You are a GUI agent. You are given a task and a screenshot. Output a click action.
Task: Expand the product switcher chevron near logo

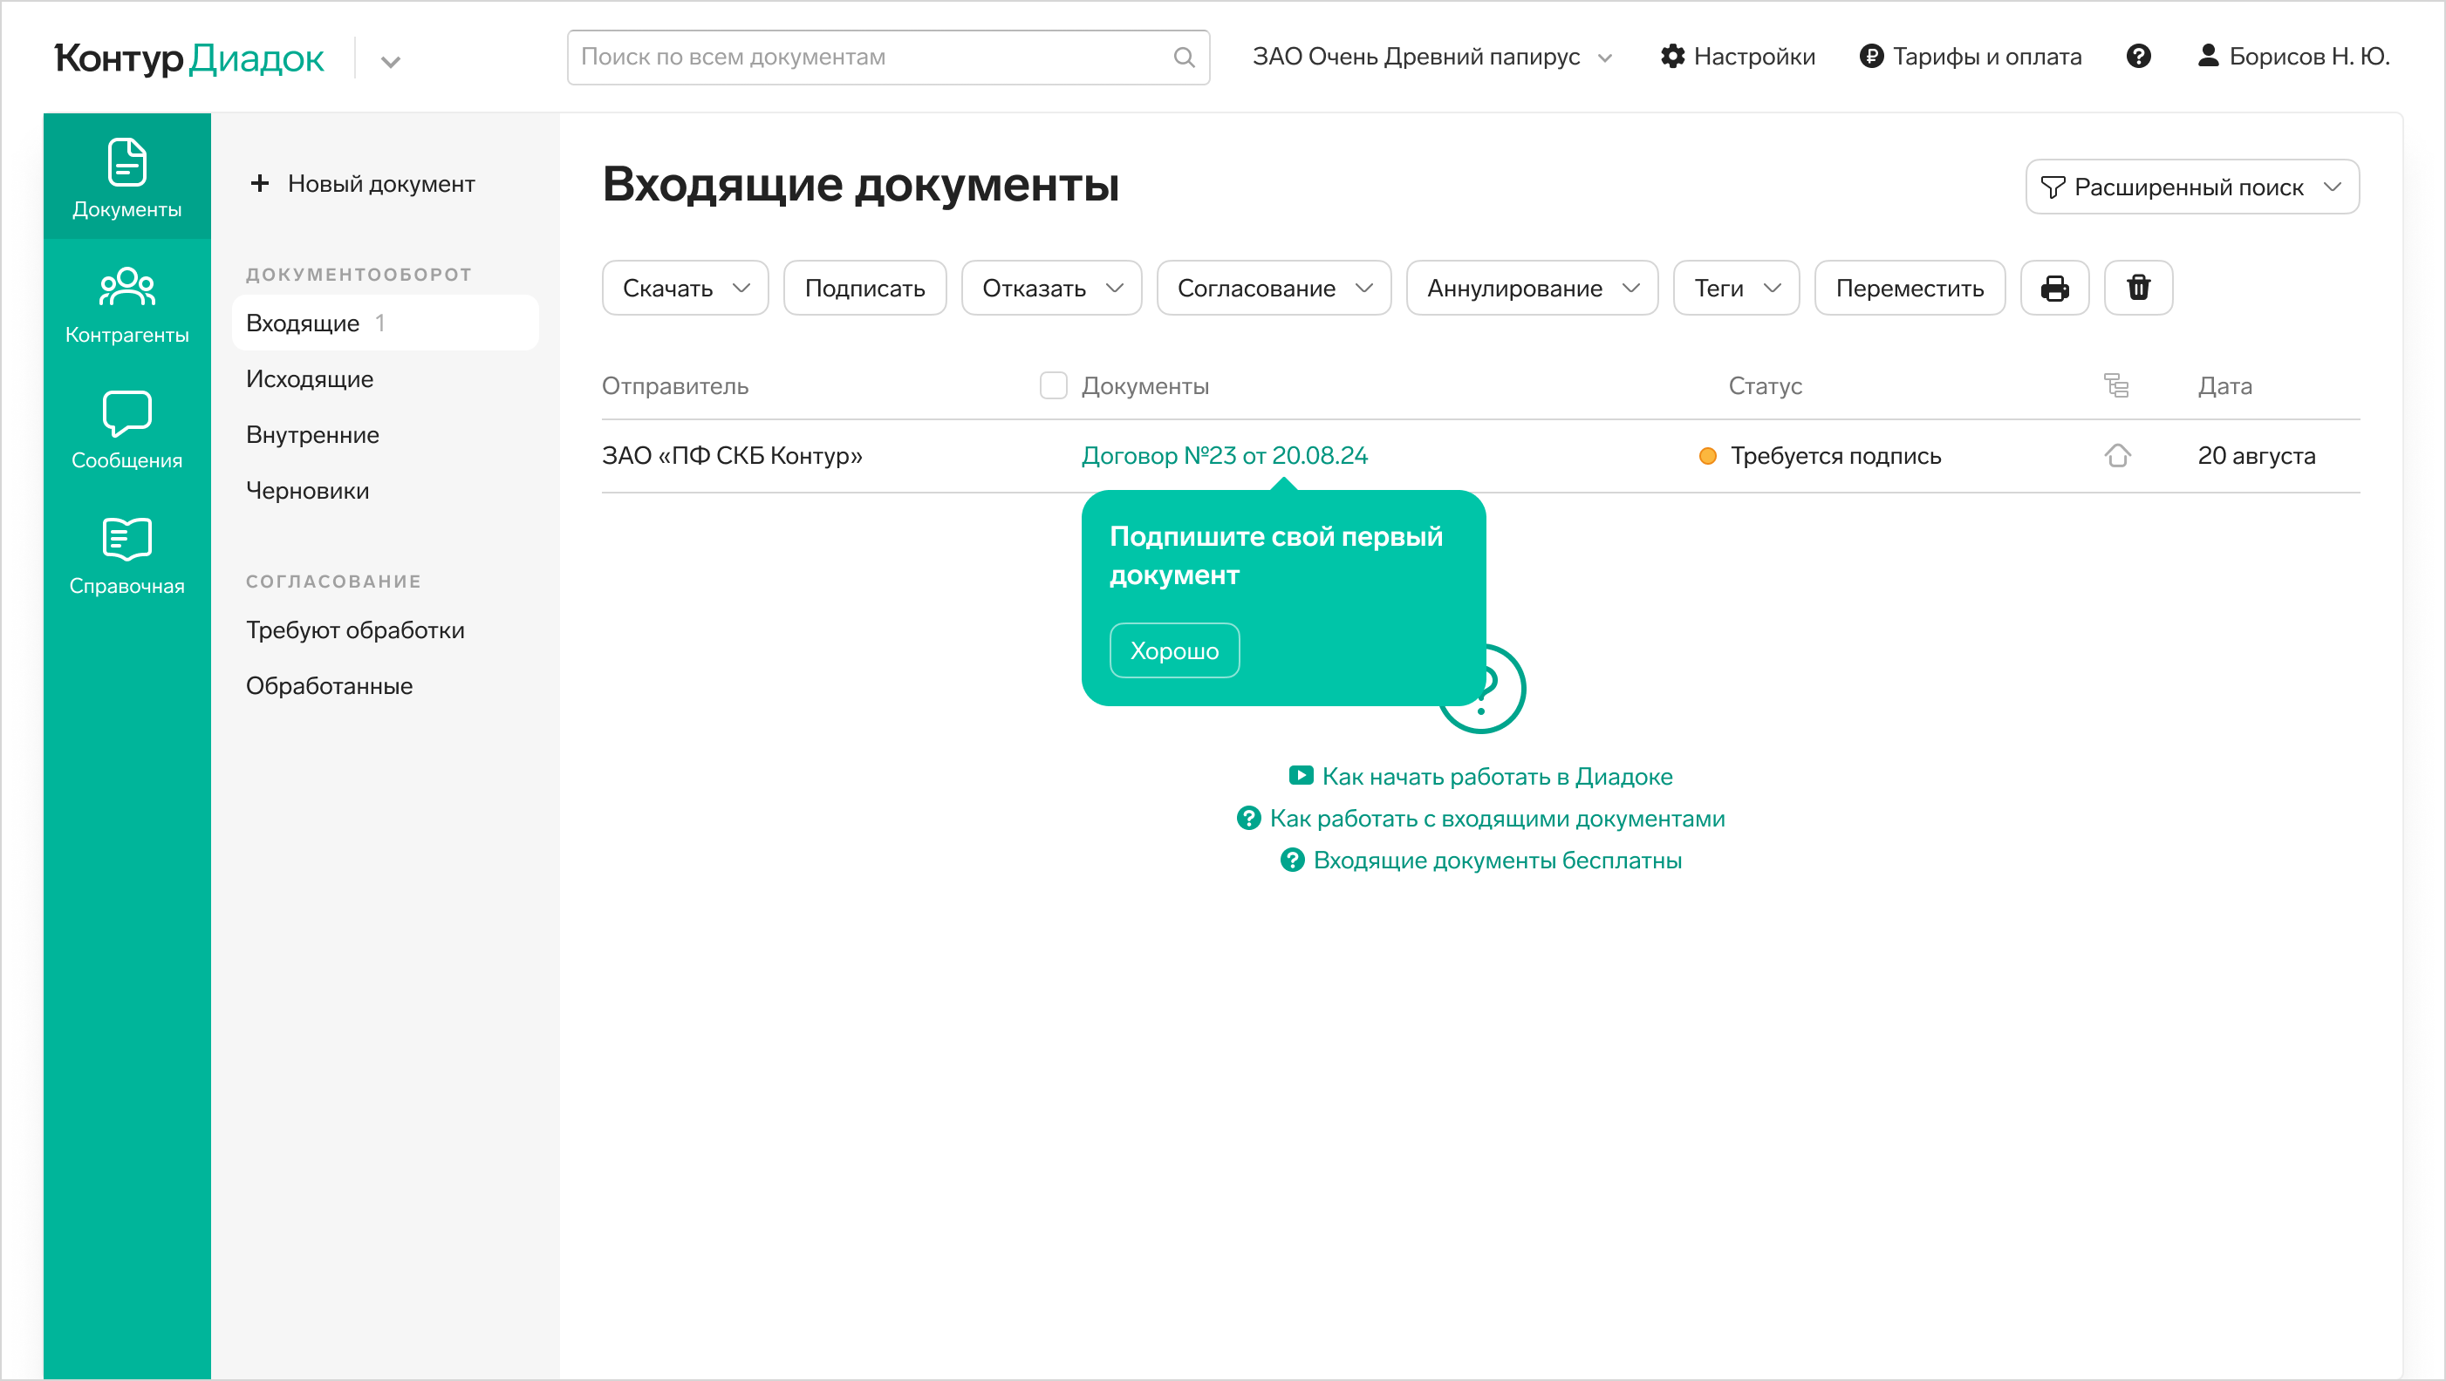(390, 62)
